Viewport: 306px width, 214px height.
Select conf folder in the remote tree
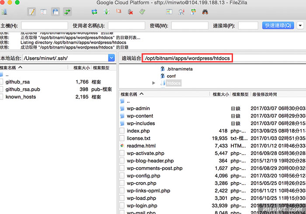pos(171,76)
